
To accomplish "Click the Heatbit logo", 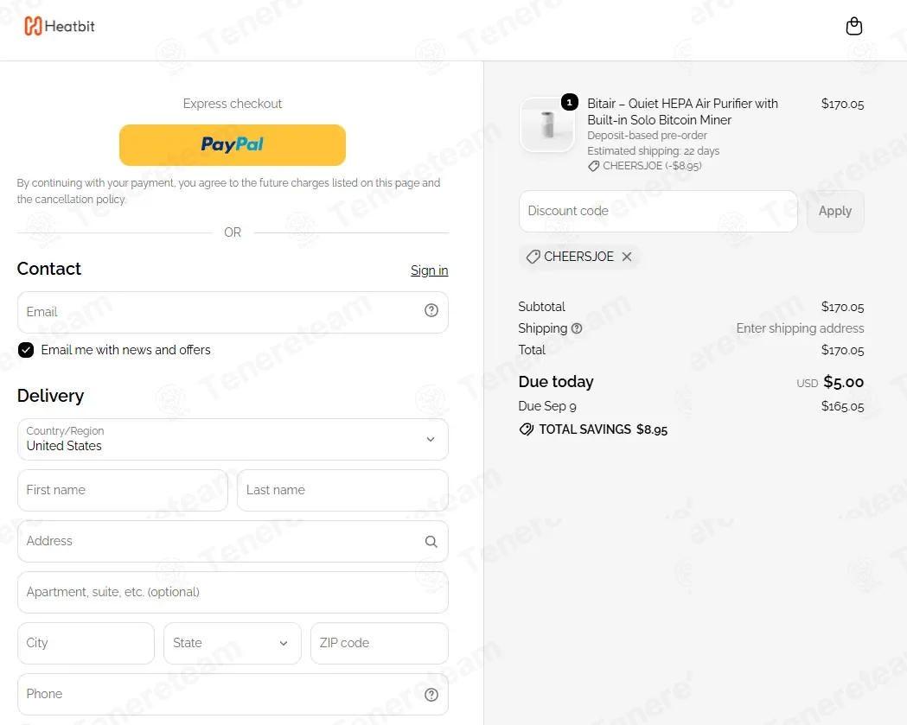I will click(59, 26).
